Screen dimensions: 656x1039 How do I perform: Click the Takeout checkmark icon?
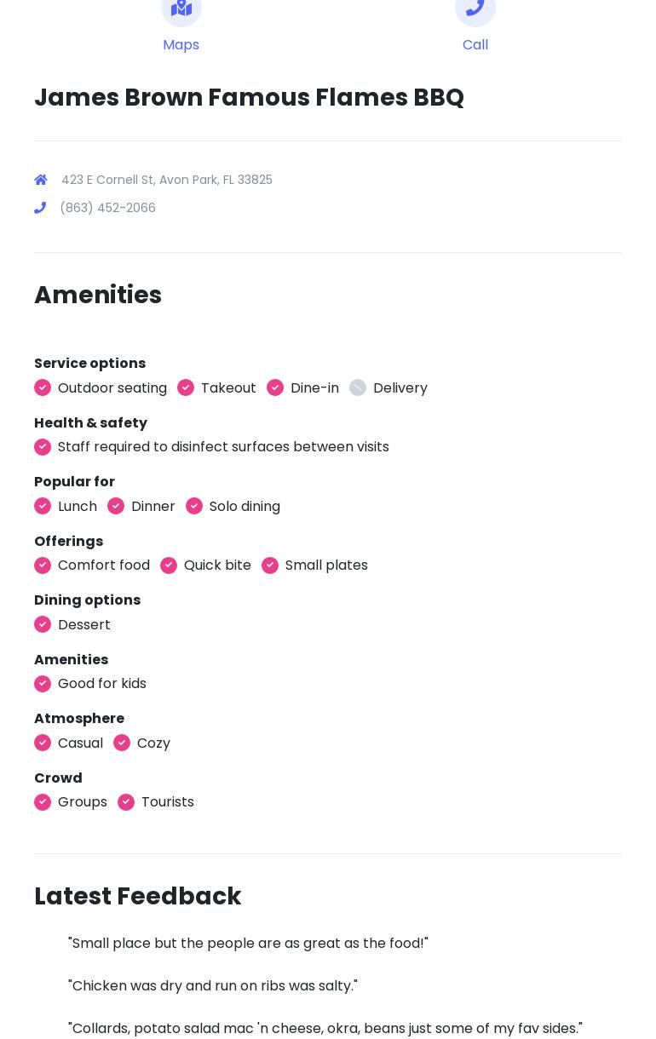[x=186, y=387]
